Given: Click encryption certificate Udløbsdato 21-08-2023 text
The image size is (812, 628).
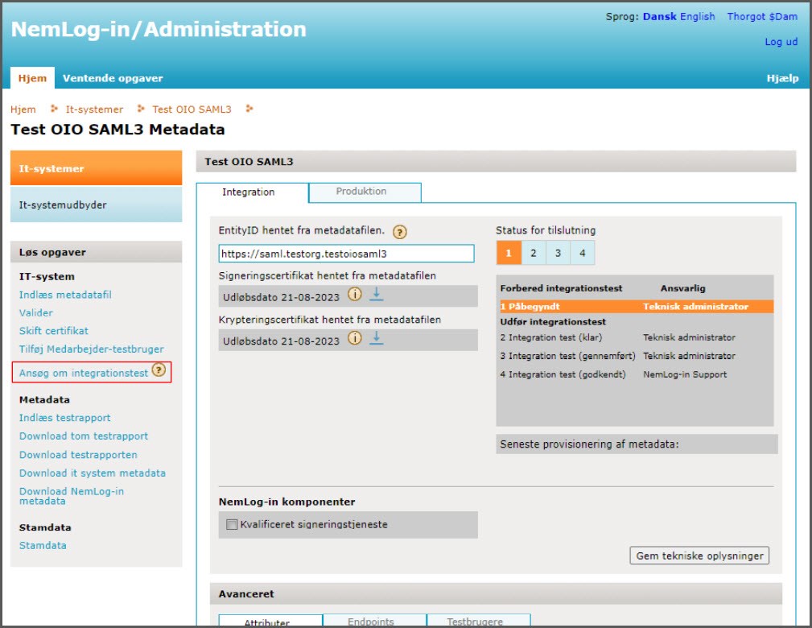Looking at the screenshot, I should (281, 341).
